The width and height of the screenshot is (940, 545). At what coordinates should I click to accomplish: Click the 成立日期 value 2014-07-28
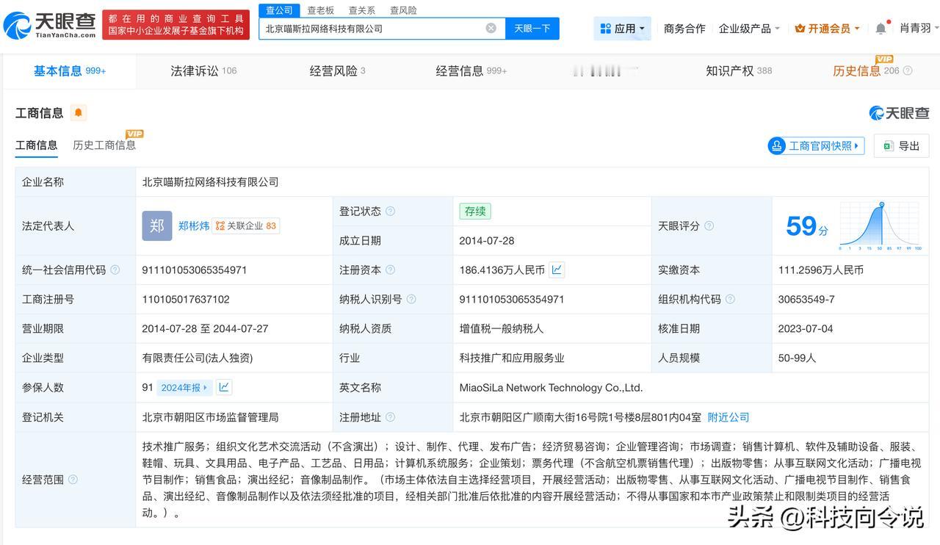click(487, 241)
